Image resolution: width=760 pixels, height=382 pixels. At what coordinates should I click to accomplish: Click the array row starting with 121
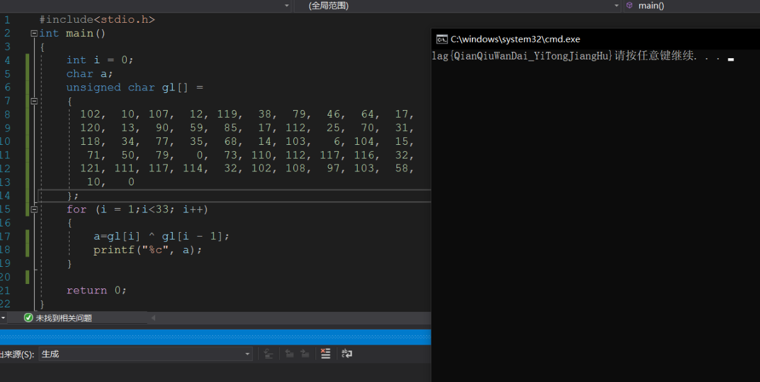point(247,168)
